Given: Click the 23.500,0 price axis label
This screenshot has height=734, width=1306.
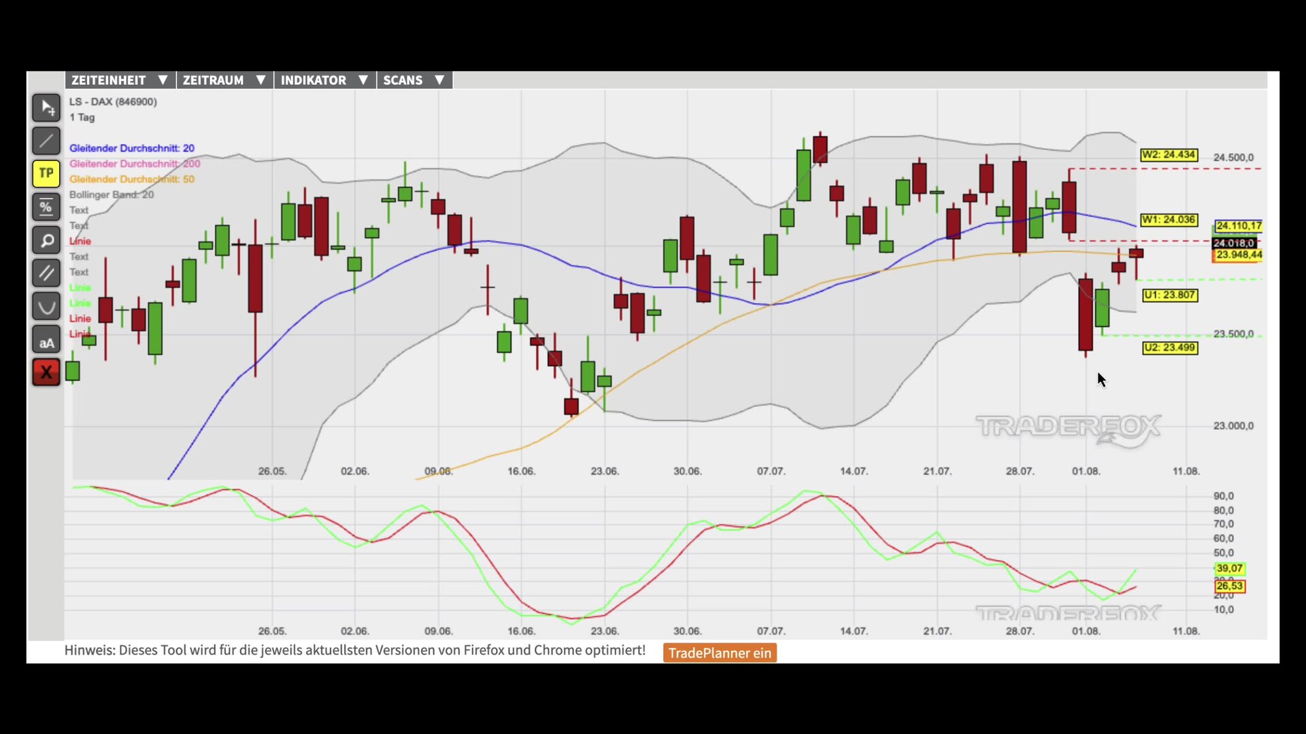Looking at the screenshot, I should click(1233, 334).
